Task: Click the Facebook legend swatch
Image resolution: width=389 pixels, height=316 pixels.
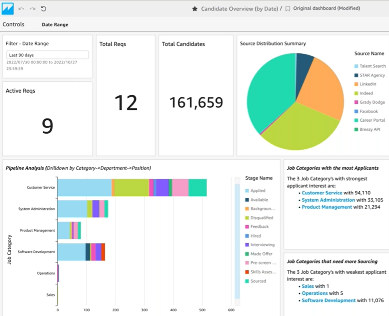Action: tap(356, 111)
